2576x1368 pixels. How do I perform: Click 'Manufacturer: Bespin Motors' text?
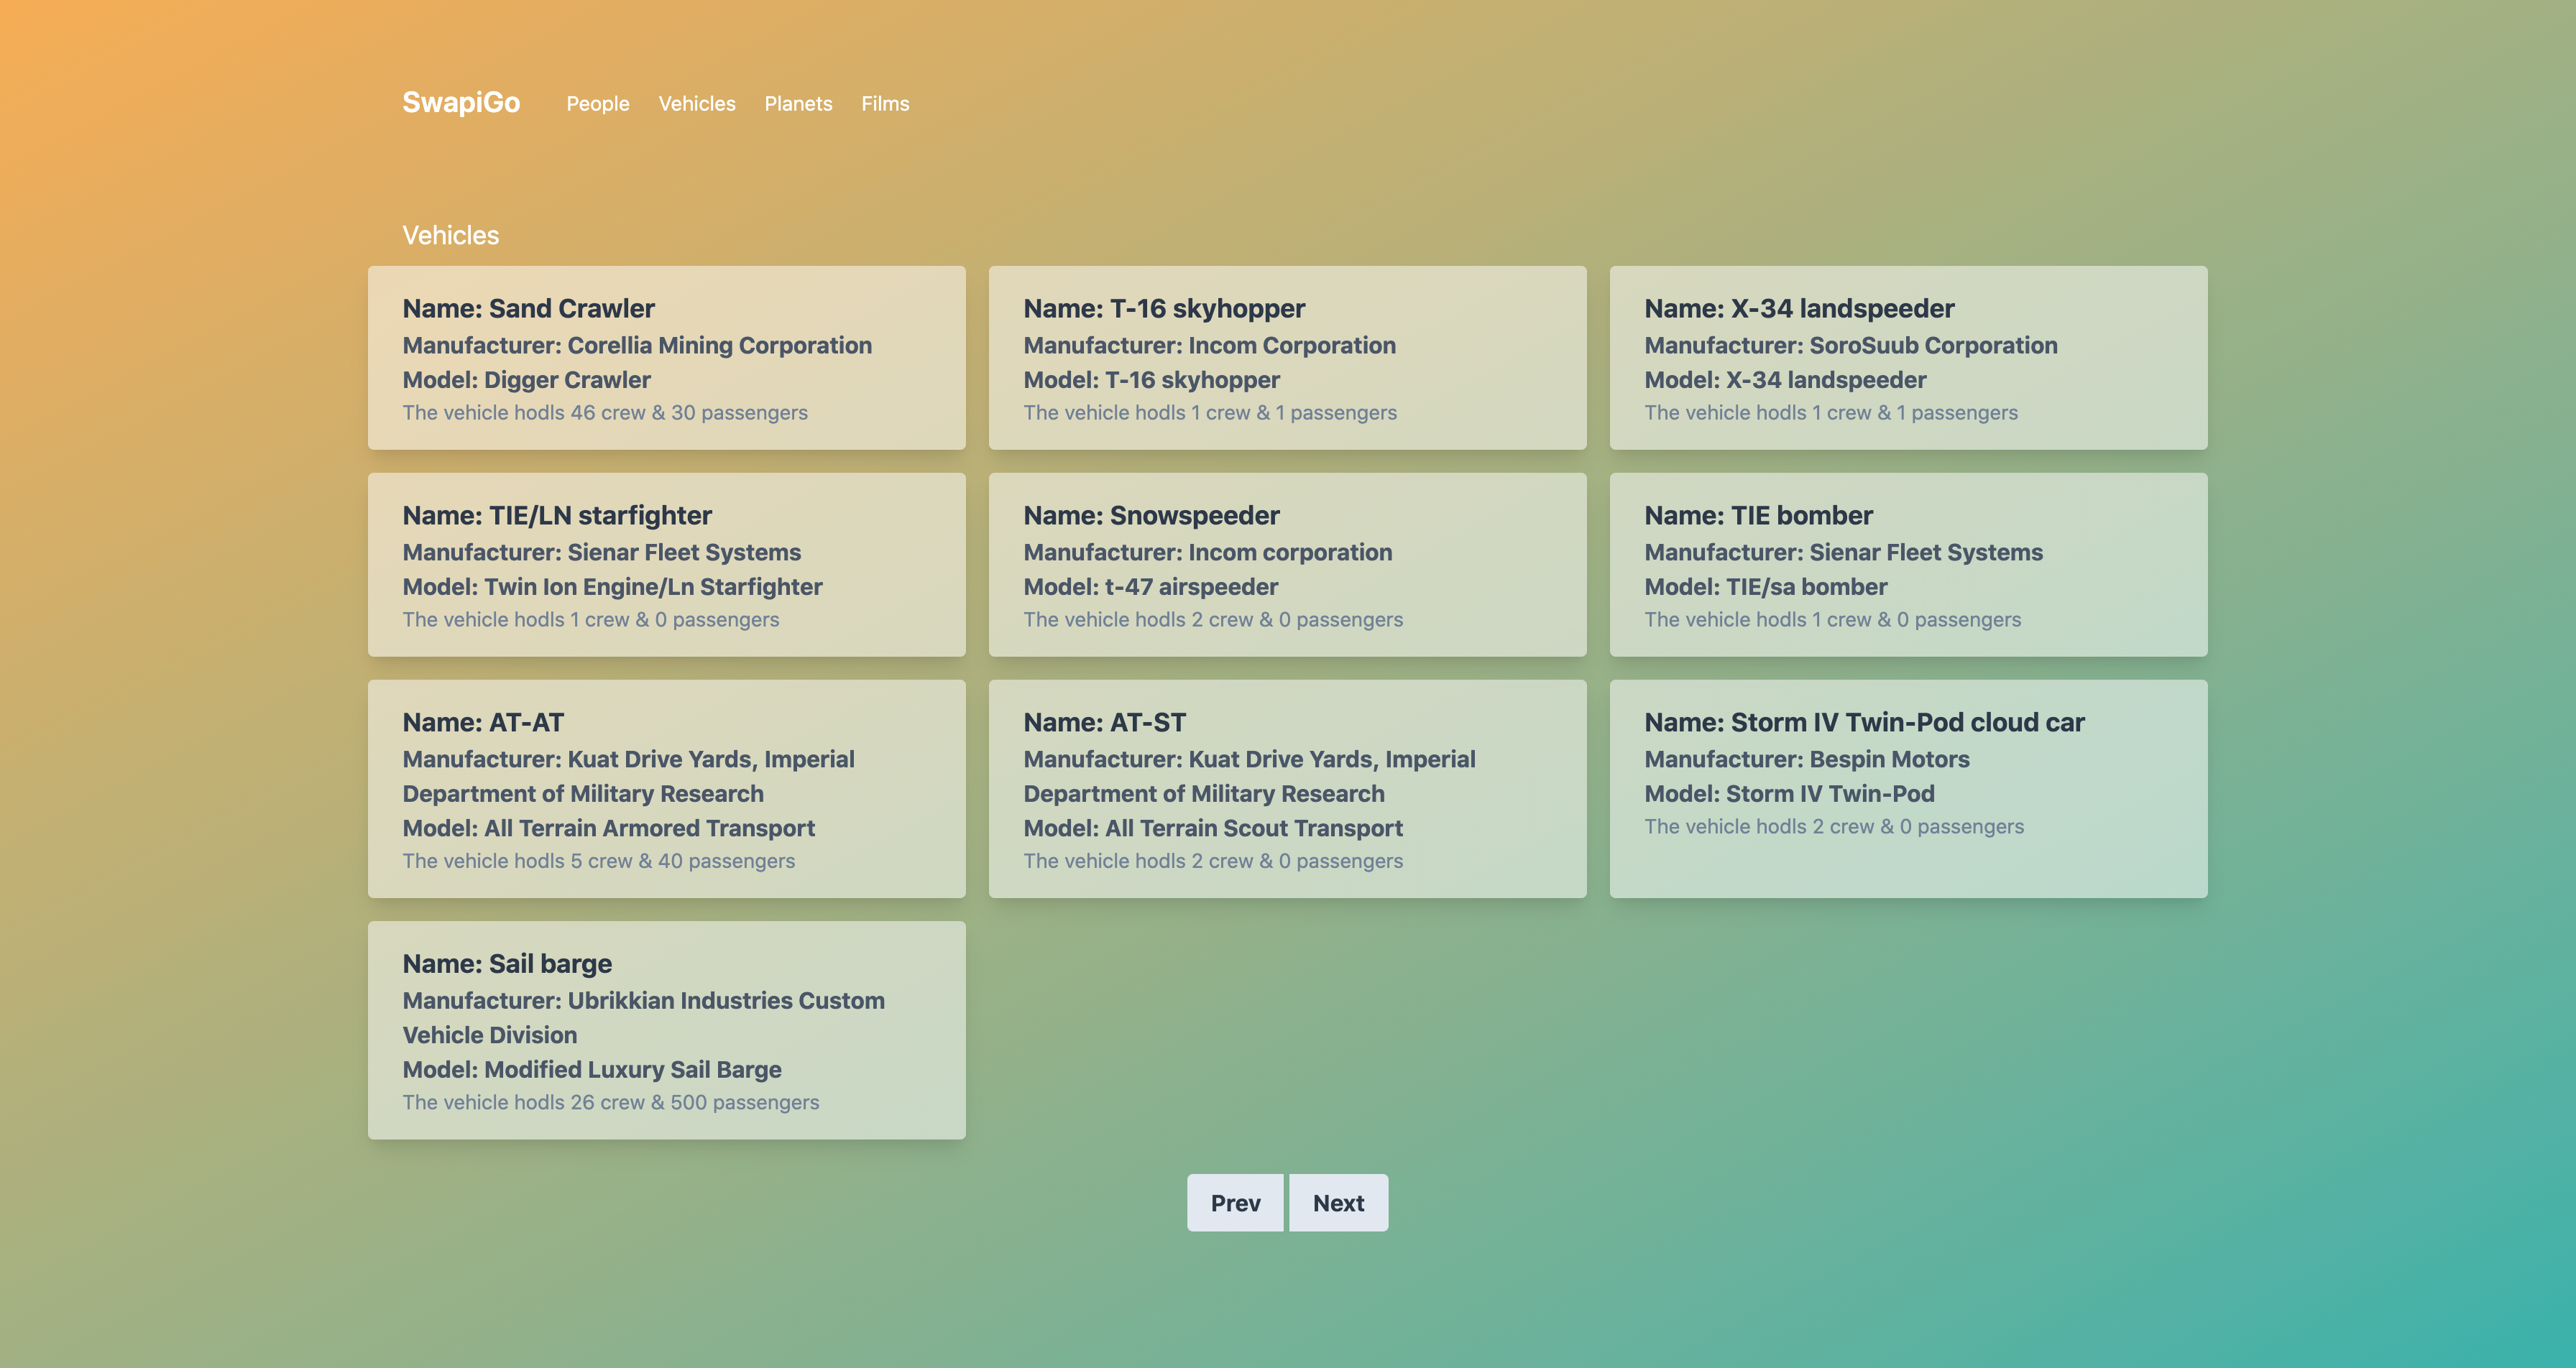1806,759
